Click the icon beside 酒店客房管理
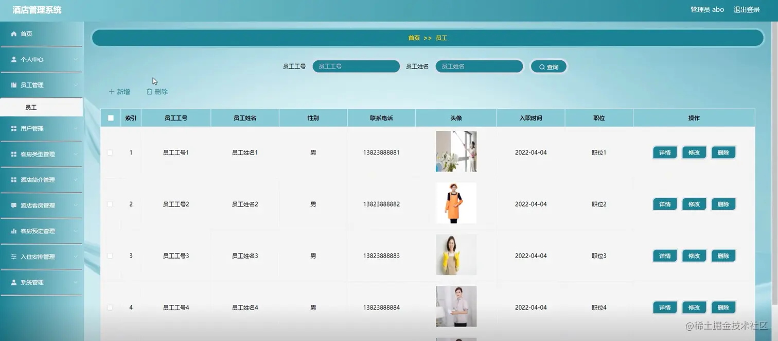 (x=14, y=206)
